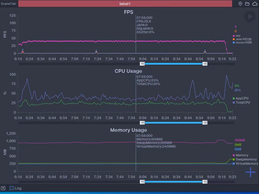Click right handle of CPU Usage range bar

(x=205, y=123)
